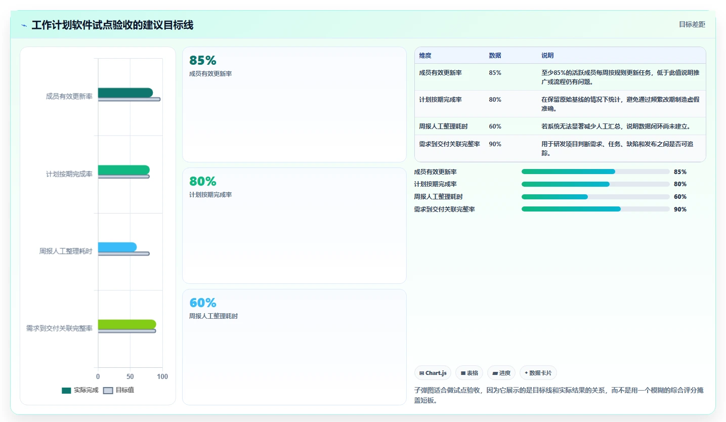Click the 90% value in the table

click(x=495, y=144)
